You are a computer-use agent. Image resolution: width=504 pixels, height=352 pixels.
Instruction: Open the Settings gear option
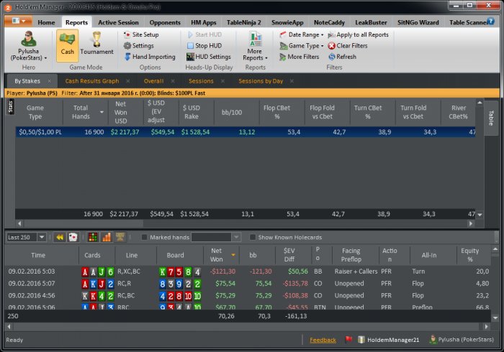pyautogui.click(x=139, y=46)
